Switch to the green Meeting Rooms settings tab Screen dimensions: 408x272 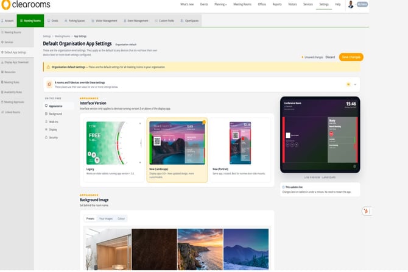coord(30,21)
